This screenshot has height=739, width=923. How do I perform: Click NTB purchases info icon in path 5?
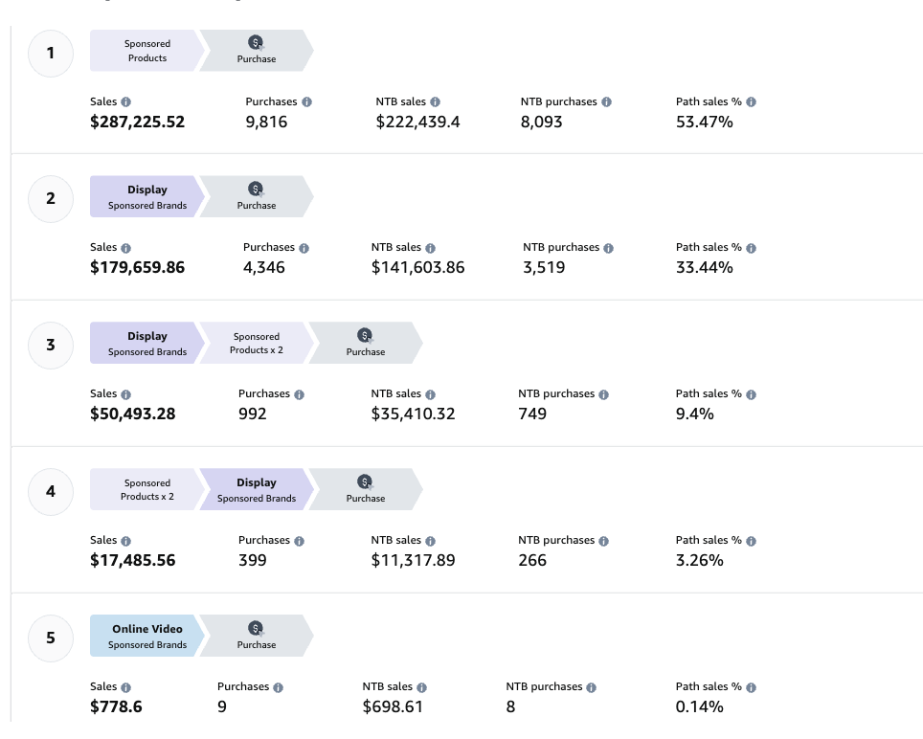pyautogui.click(x=591, y=688)
